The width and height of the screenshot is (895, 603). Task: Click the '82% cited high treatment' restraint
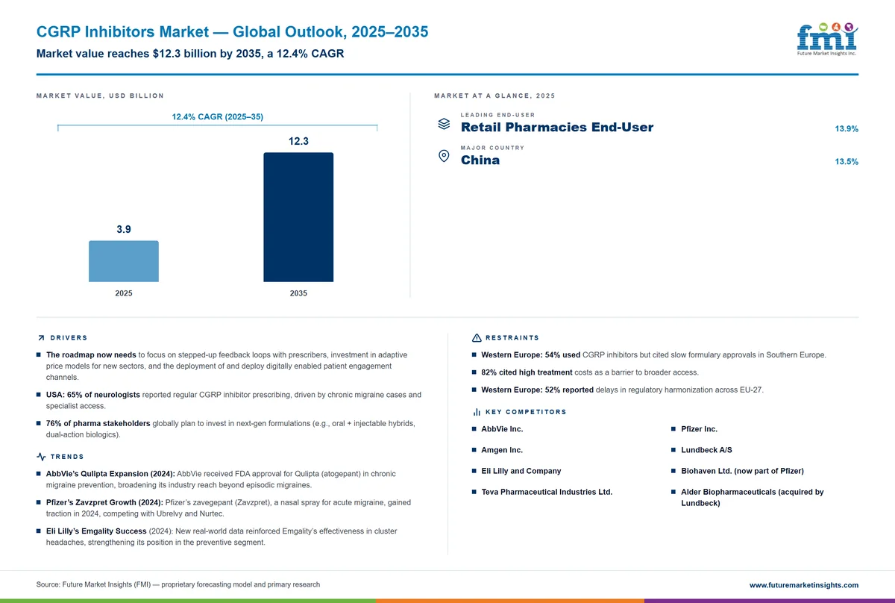pyautogui.click(x=585, y=372)
